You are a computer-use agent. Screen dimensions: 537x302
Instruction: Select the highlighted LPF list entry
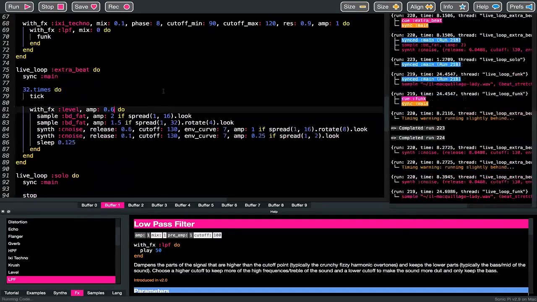[x=61, y=279]
